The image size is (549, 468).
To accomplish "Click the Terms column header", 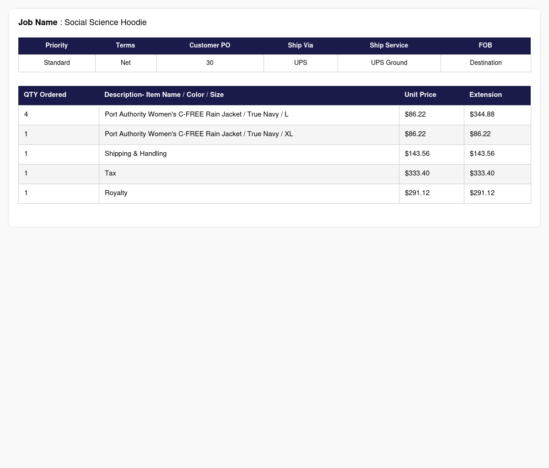I will 125,45.
